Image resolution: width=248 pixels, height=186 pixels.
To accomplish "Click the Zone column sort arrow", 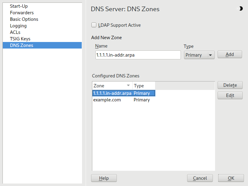I will 128,86.
